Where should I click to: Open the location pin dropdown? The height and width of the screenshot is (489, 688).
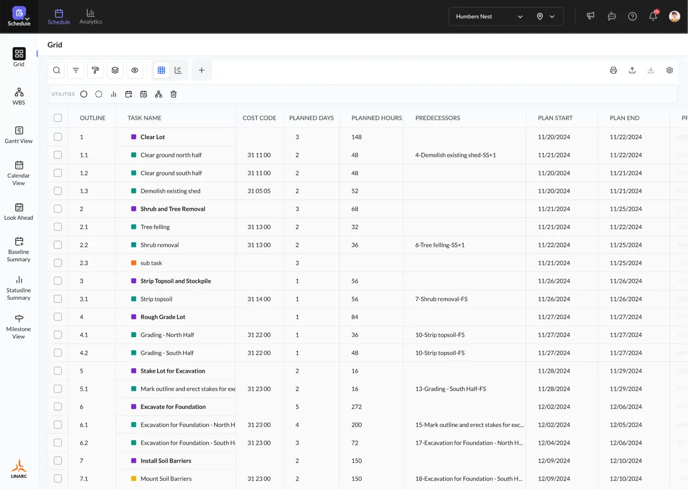[x=545, y=16]
